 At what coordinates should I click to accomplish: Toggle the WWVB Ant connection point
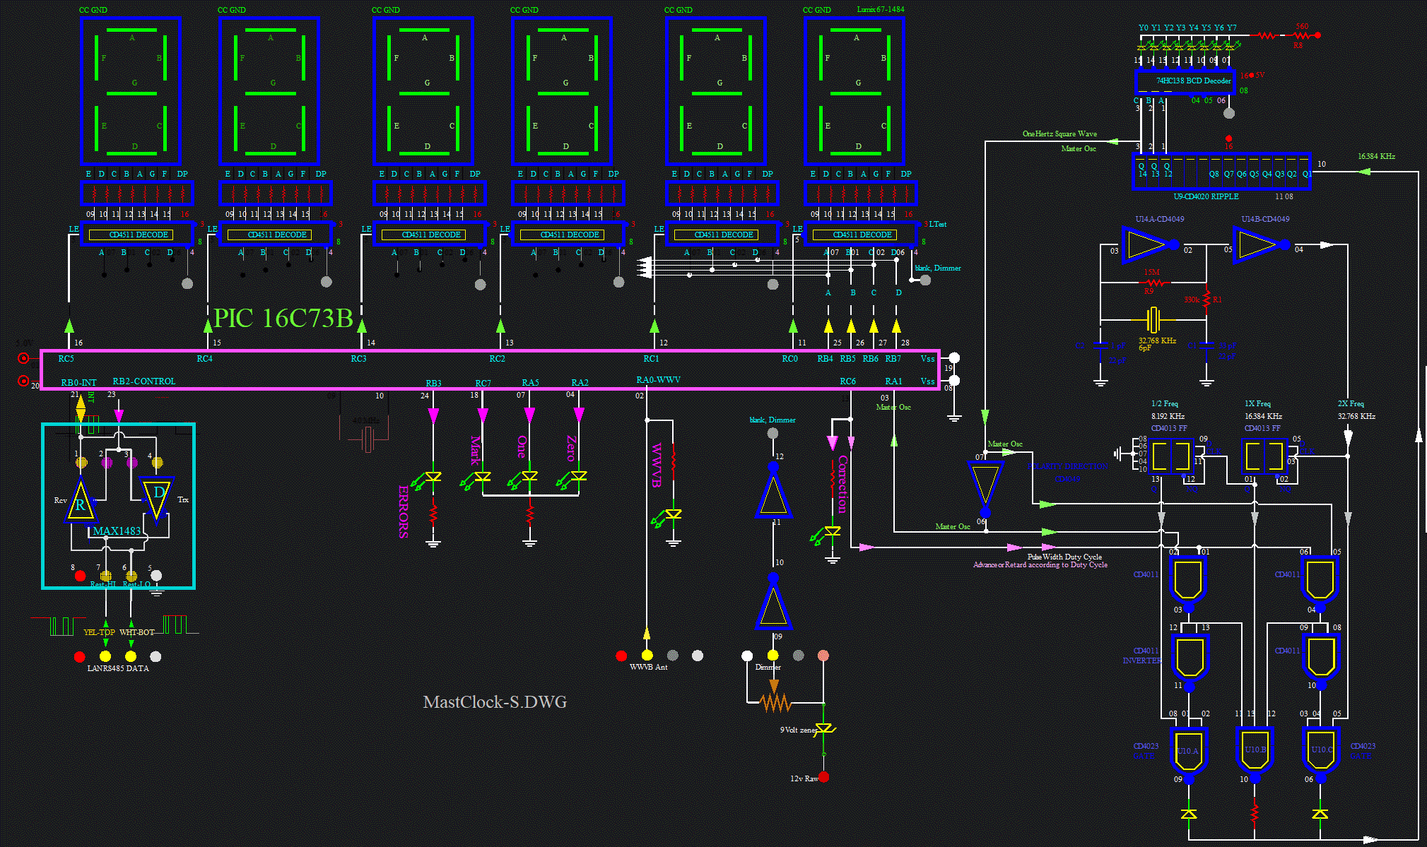click(x=646, y=655)
